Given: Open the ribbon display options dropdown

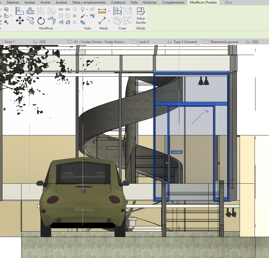Looking at the screenshot, I should point(231,3).
